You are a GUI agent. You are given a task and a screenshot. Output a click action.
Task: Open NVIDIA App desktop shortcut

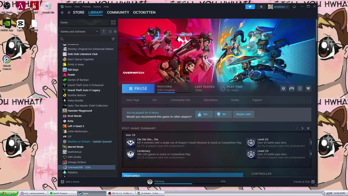(x=7, y=25)
